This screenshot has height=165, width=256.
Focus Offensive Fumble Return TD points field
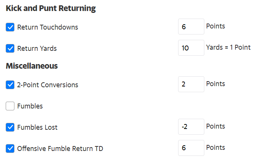tap(191, 148)
